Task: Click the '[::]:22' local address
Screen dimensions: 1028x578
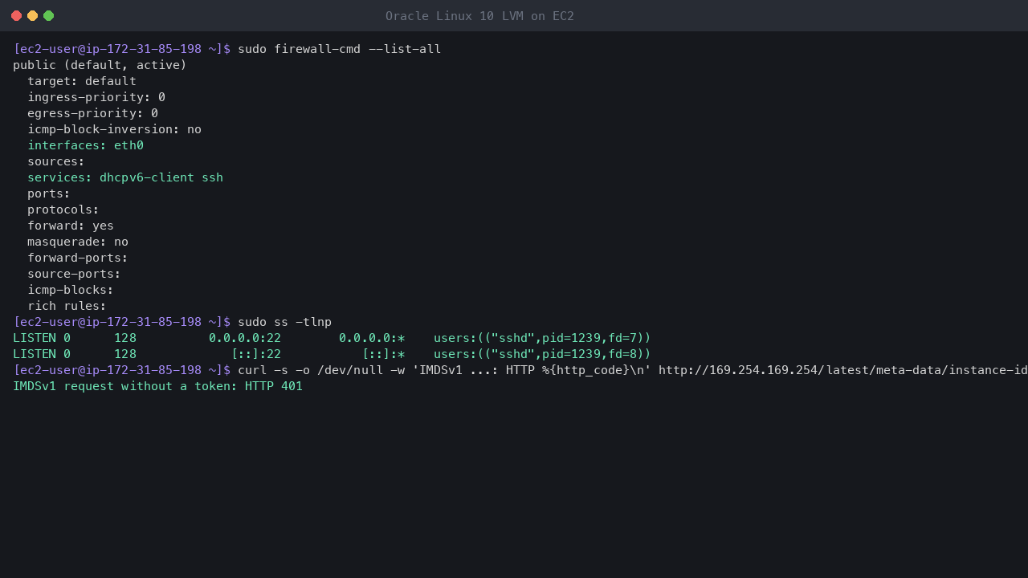Action: [x=256, y=354]
